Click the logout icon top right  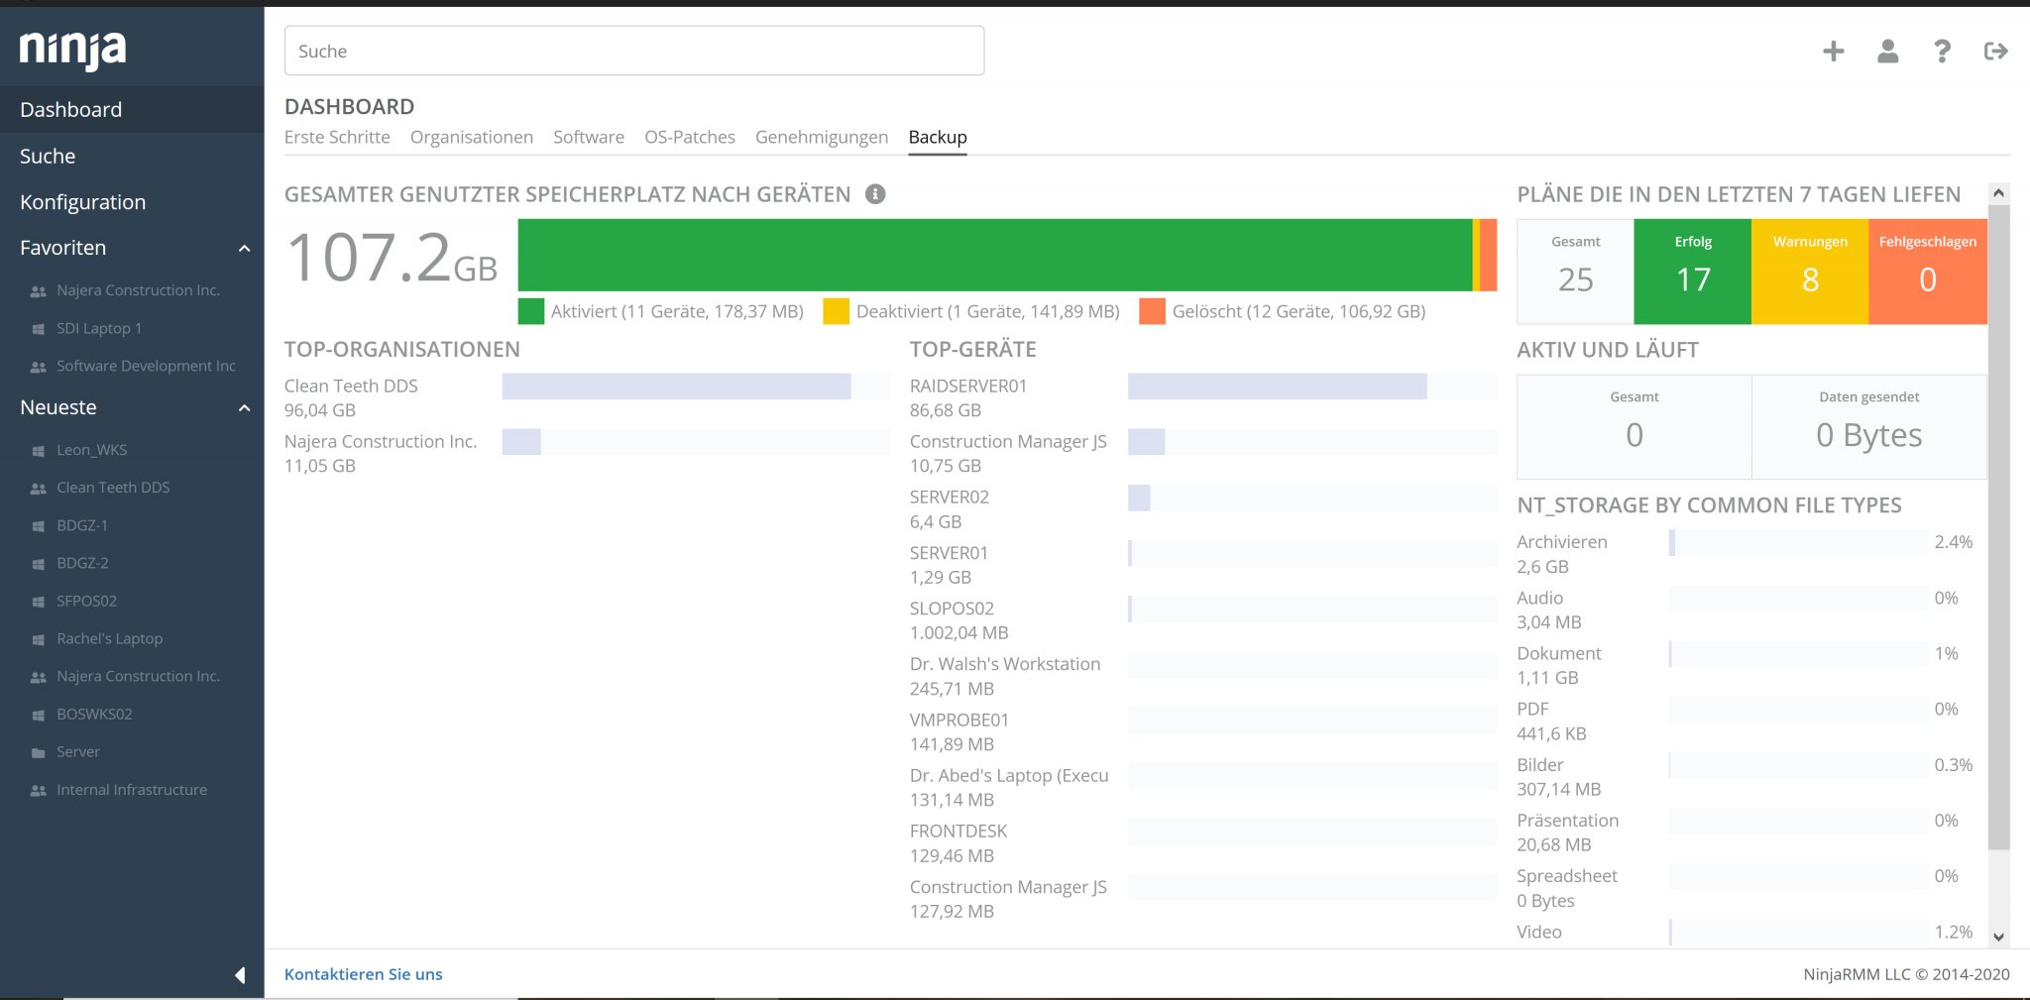(x=1996, y=51)
